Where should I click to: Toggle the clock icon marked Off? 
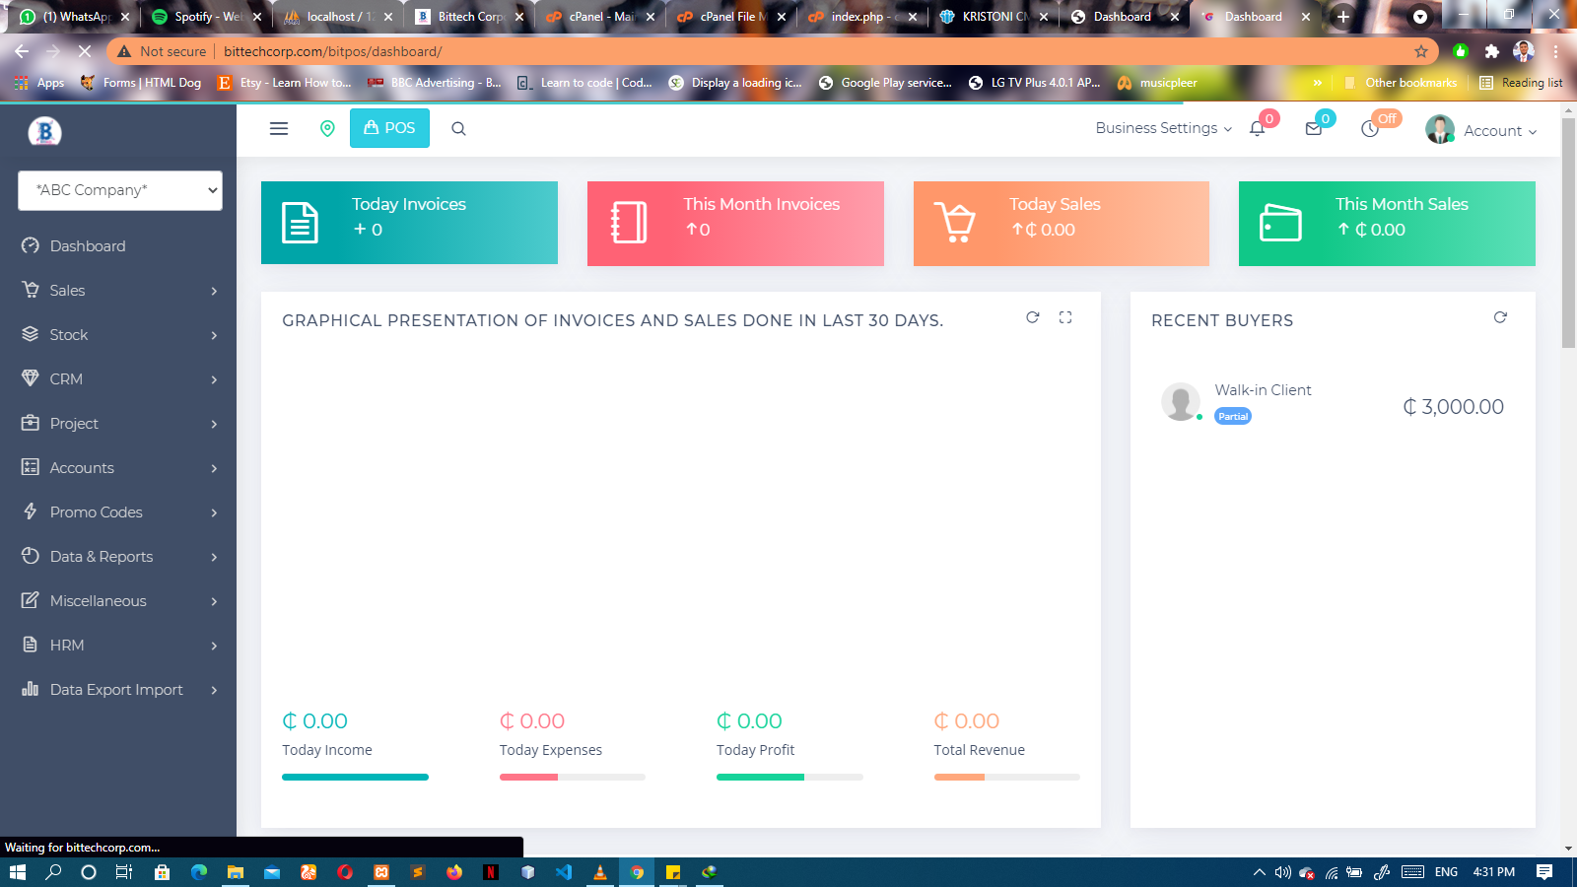tap(1370, 129)
